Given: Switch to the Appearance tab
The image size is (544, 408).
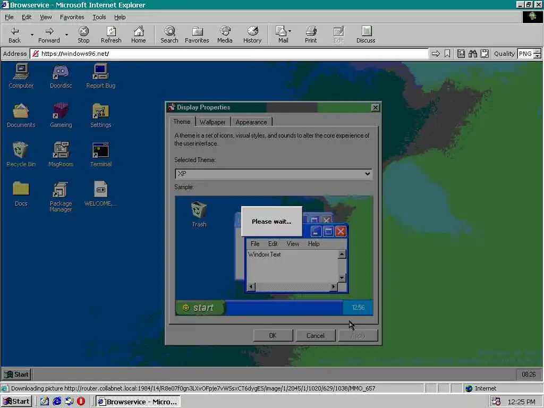Looking at the screenshot, I should tap(251, 122).
